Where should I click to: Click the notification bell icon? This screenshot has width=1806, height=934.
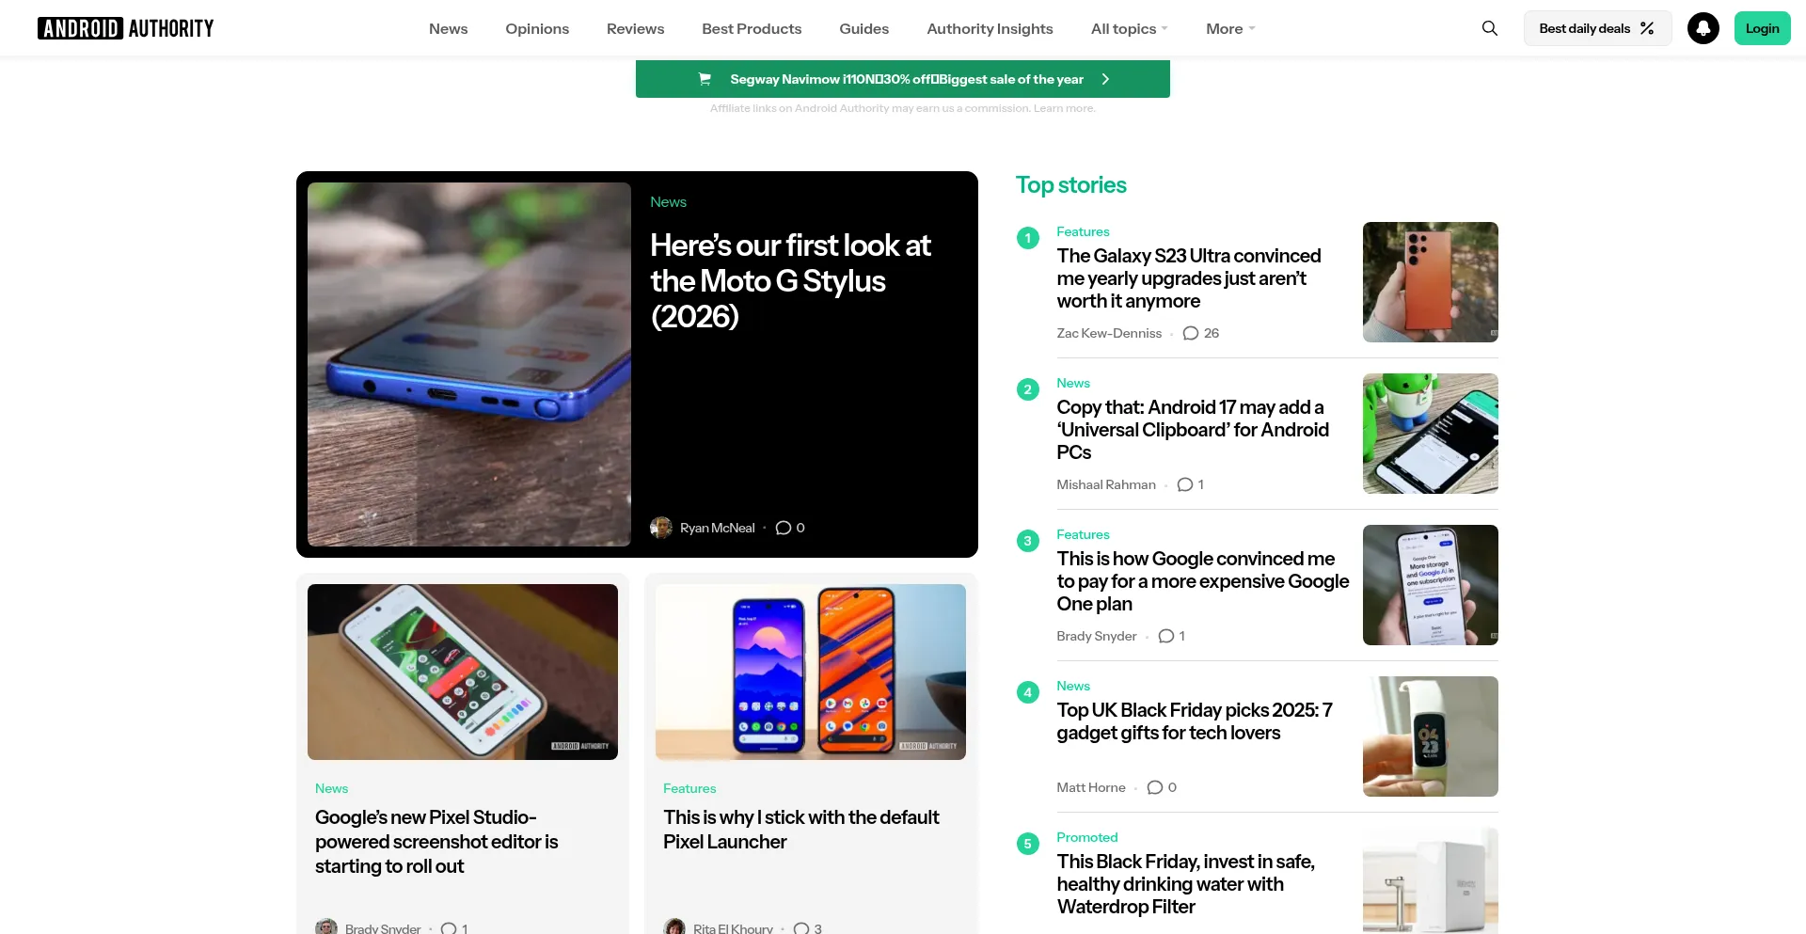pos(1703,28)
